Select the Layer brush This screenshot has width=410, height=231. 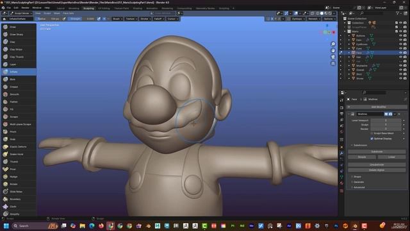19,64
